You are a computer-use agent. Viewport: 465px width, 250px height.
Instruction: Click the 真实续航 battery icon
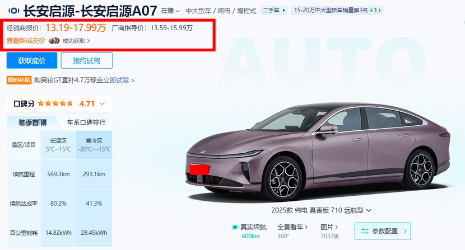tap(235, 227)
